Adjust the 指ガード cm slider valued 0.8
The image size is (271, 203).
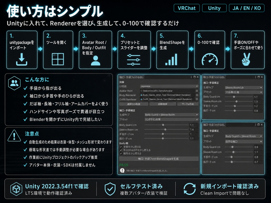pos(238,111)
